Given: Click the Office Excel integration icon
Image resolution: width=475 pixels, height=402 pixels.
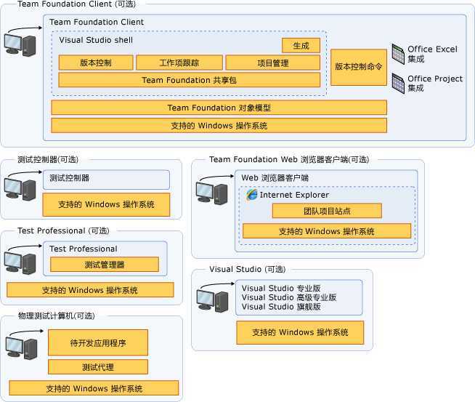Looking at the screenshot, I should click(398, 54).
